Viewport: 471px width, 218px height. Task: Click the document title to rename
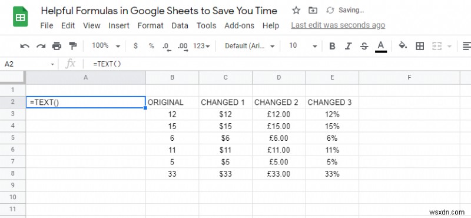pyautogui.click(x=159, y=11)
